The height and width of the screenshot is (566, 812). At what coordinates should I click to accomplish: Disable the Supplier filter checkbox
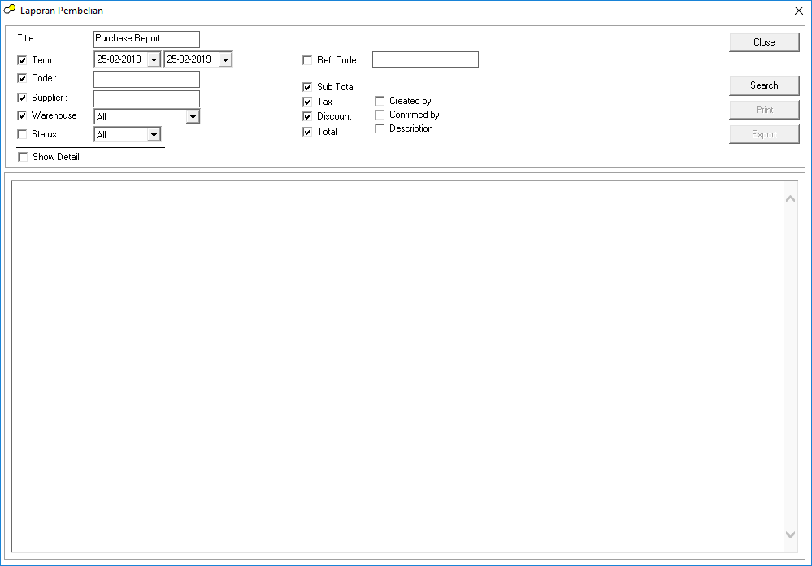click(x=22, y=98)
